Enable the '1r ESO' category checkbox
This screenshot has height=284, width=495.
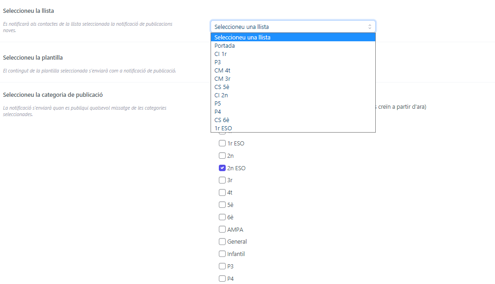(x=222, y=143)
